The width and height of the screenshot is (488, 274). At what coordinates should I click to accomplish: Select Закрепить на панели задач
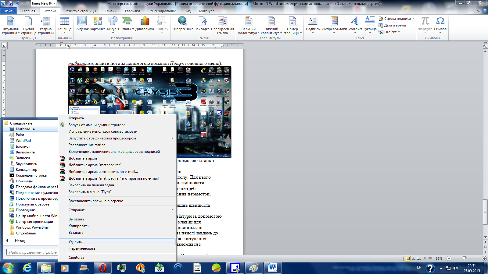point(117,185)
